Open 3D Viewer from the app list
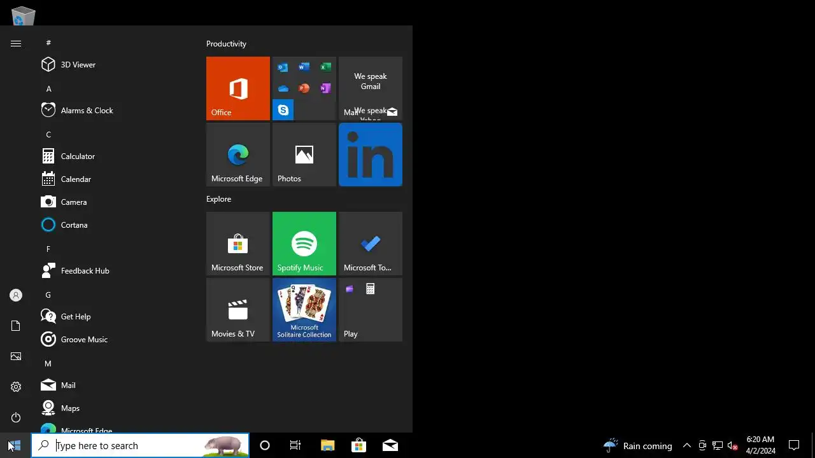815x458 pixels. pyautogui.click(x=113, y=65)
